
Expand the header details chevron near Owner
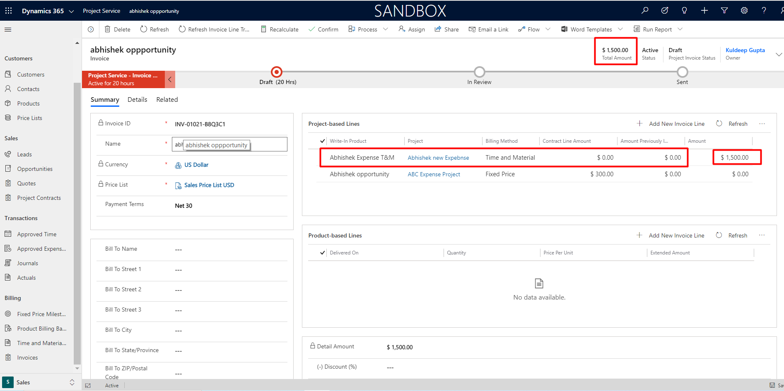click(779, 55)
